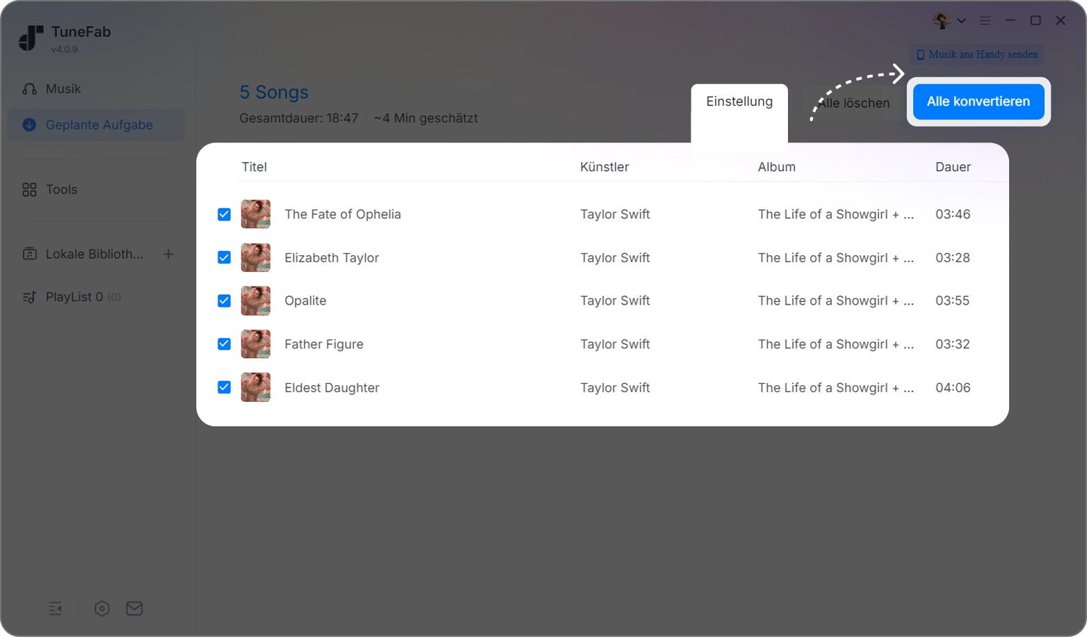Uncheck The Fate of Ophelia checkbox
Image resolution: width=1087 pixels, height=637 pixels.
224,214
